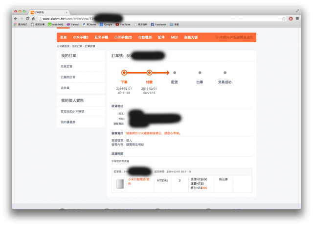Open 我的優惠券 in the sidebar
This screenshot has height=226, width=313.
(x=68, y=122)
